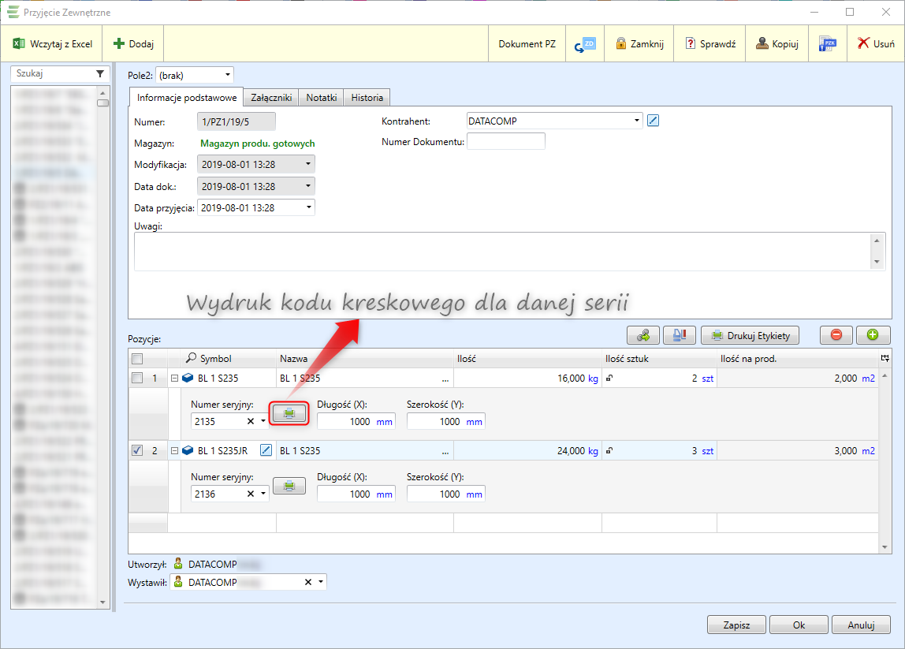The width and height of the screenshot is (905, 649).
Task: Open the Historia tab
Action: point(367,98)
